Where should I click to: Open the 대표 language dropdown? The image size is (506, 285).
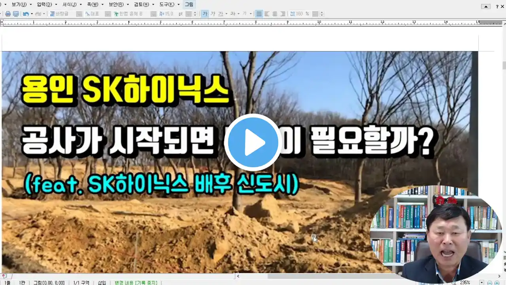click(x=108, y=14)
